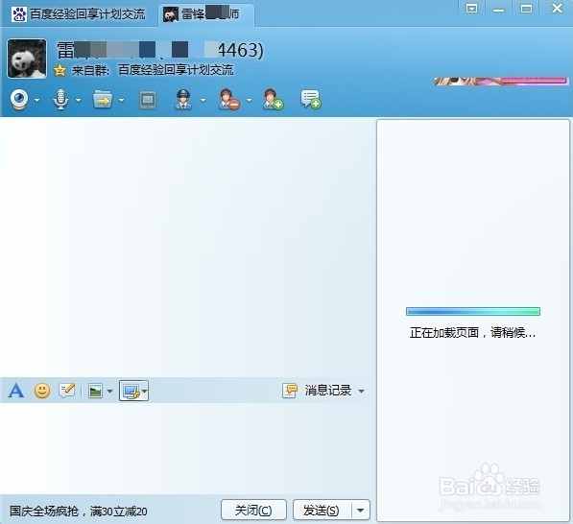Click the 正在加载页面 loading text
The image size is (573, 524).
click(x=472, y=332)
